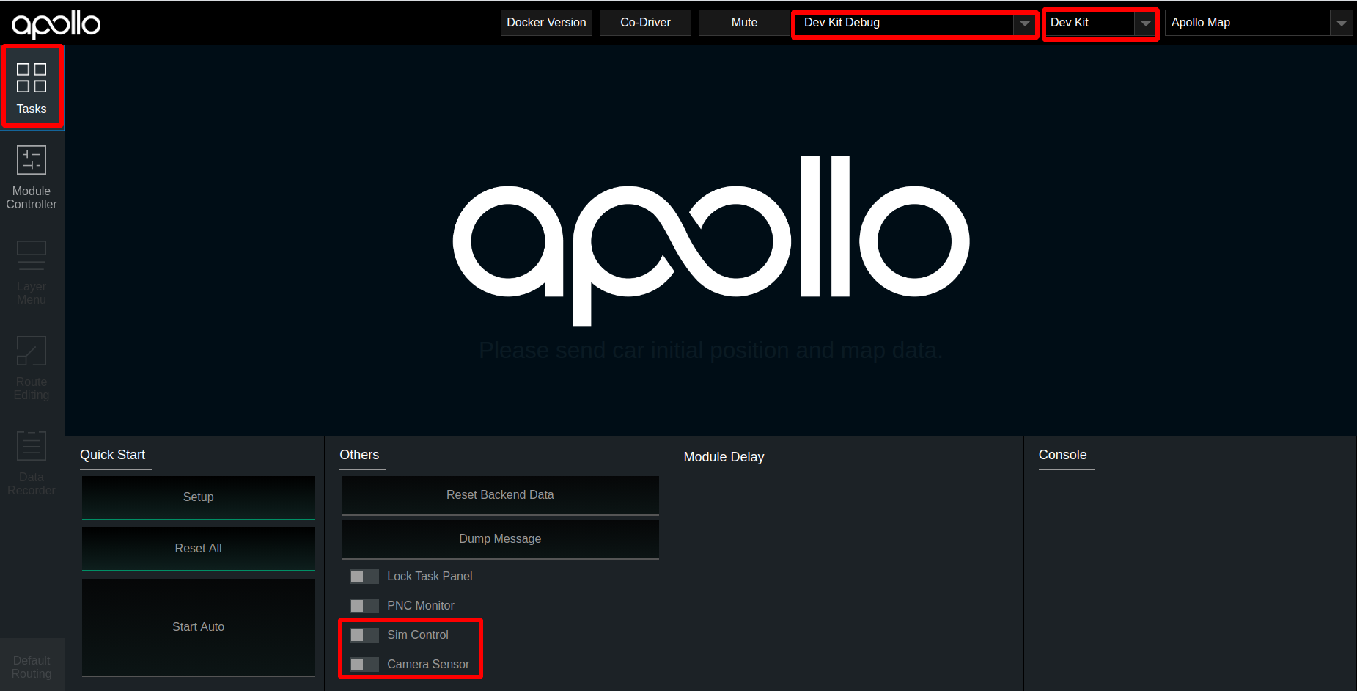The height and width of the screenshot is (691, 1357).
Task: Toggle the PNC Monitor switch
Action: coord(364,606)
